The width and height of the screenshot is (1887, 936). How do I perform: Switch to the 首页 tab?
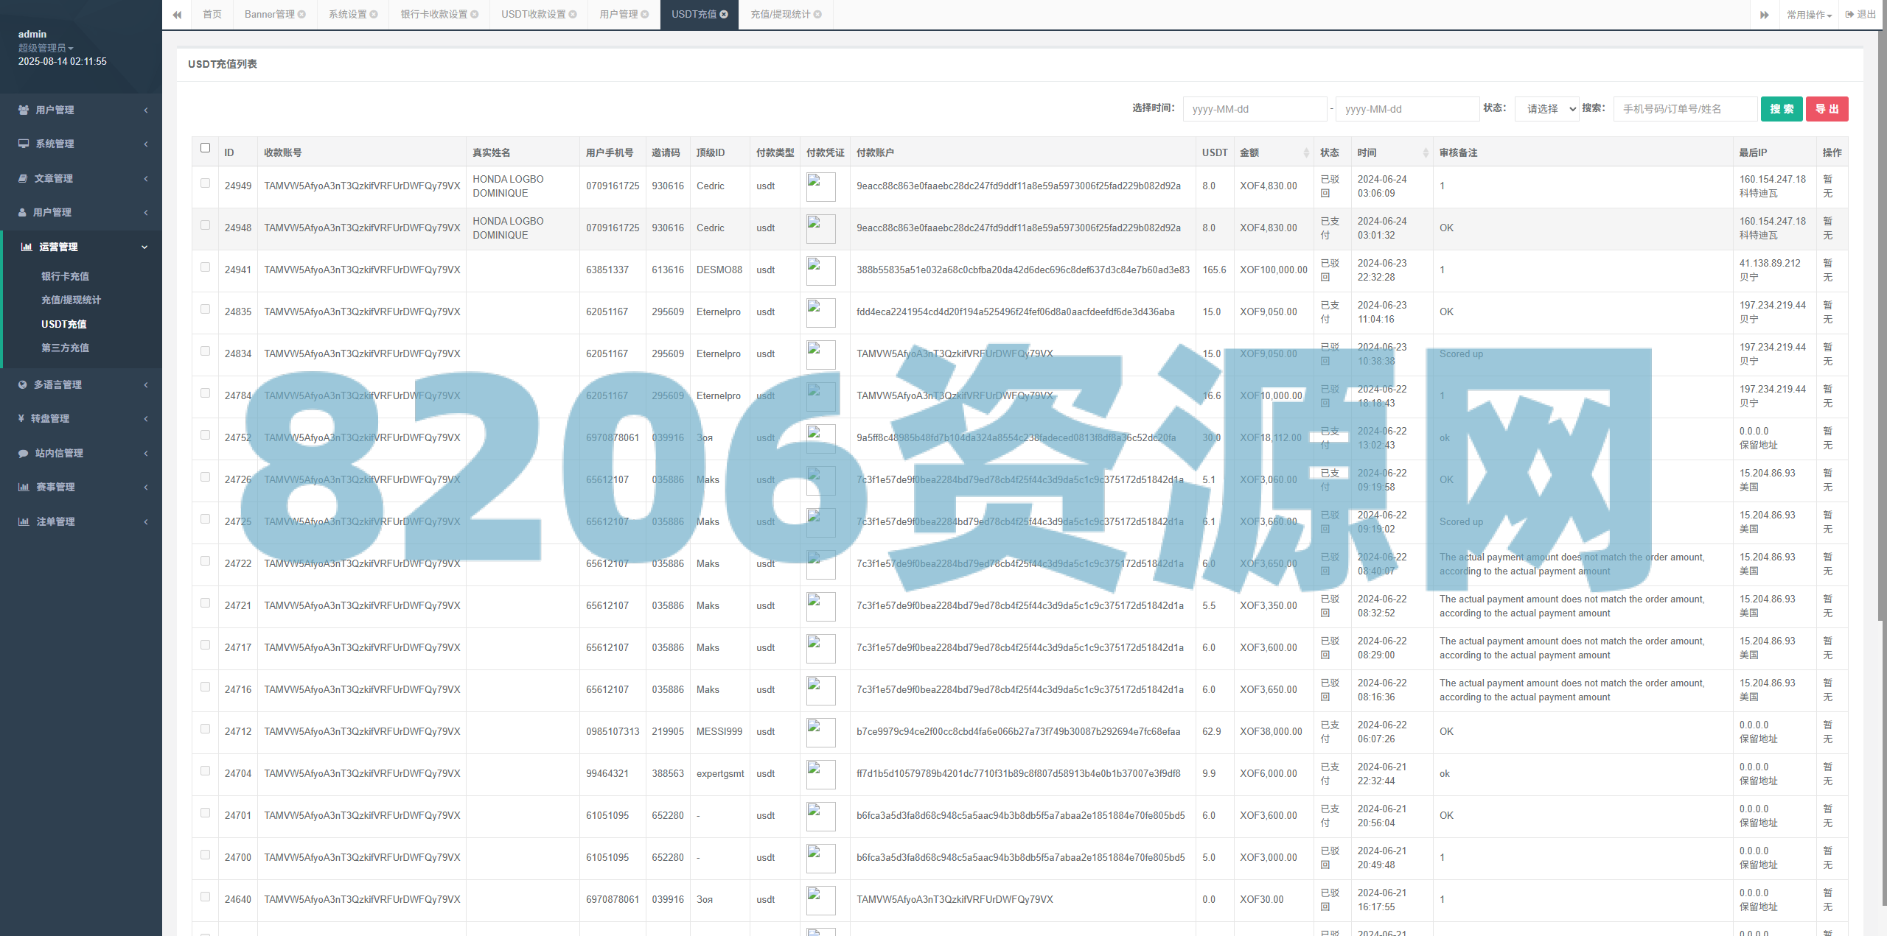pos(212,14)
